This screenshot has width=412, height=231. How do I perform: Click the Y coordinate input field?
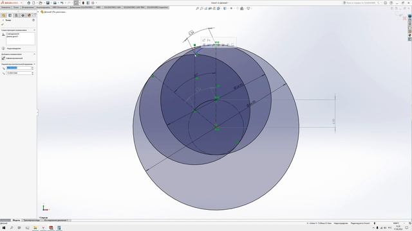click(x=19, y=73)
